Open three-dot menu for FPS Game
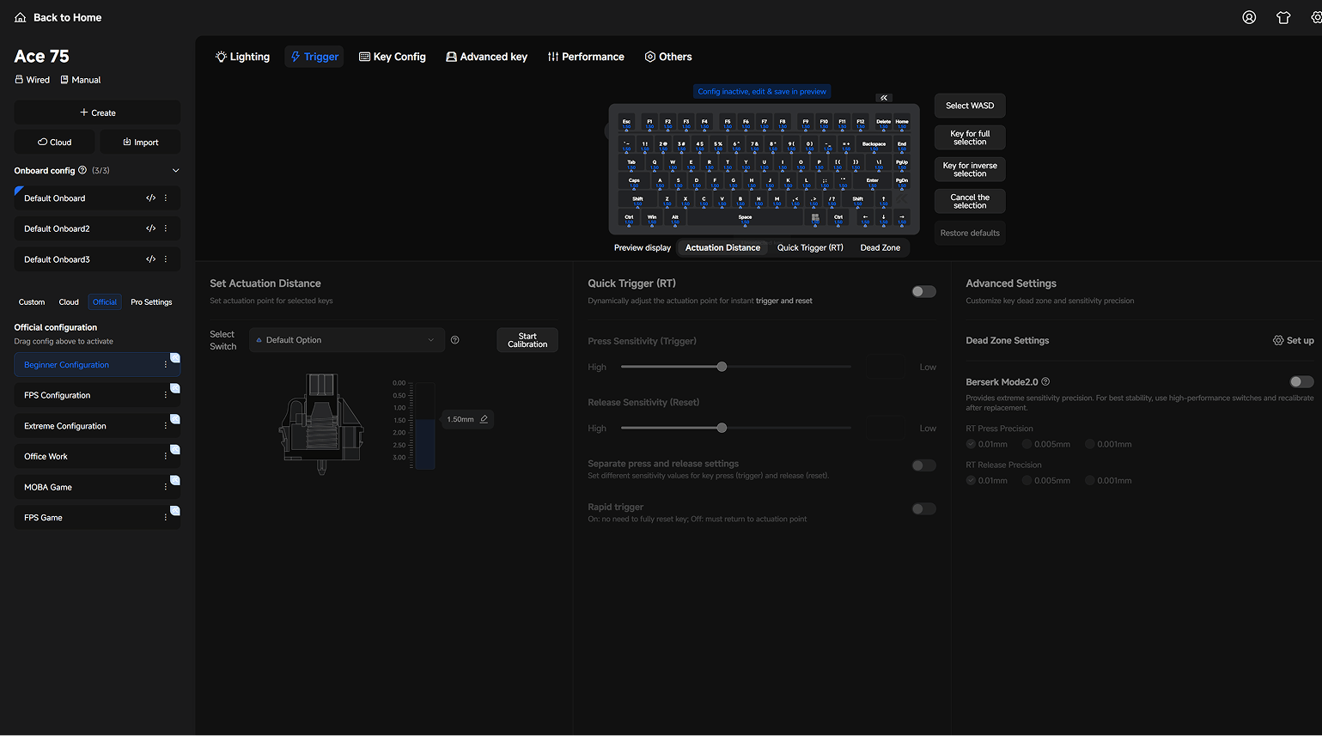Image resolution: width=1322 pixels, height=736 pixels. click(x=166, y=517)
